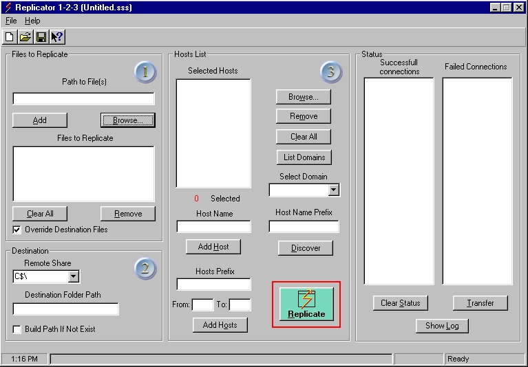This screenshot has width=528, height=367.
Task: Click the Host Name input field
Action: click(x=213, y=227)
